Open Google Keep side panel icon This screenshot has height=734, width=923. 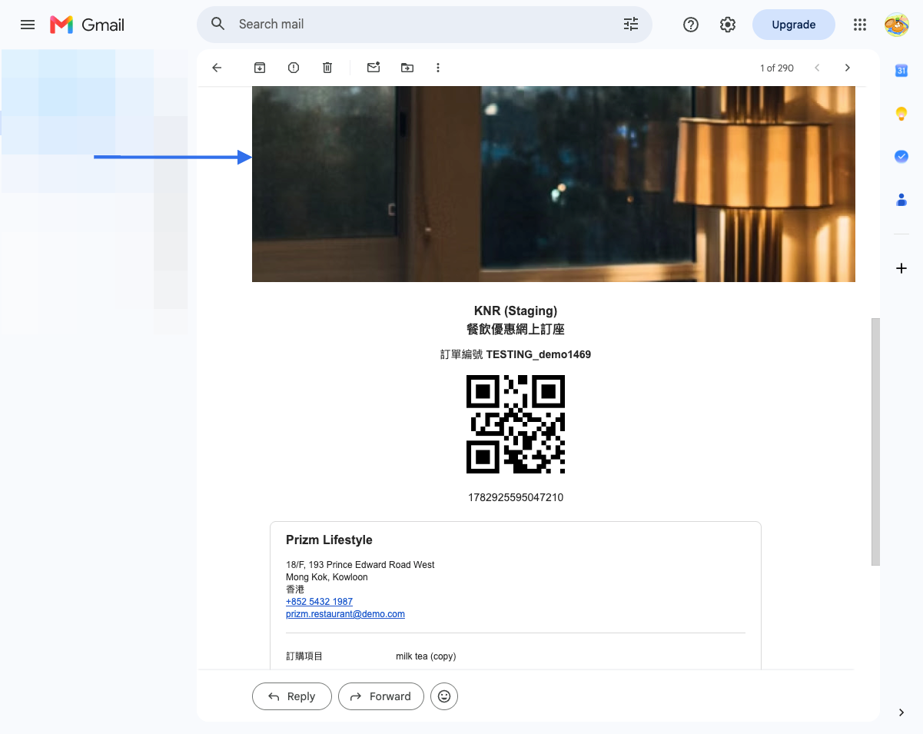(x=901, y=114)
